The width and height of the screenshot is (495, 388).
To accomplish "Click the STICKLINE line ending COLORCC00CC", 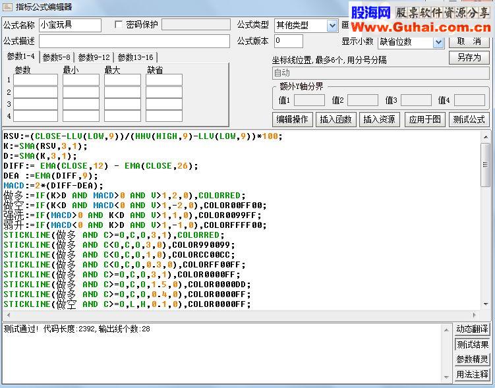I will point(119,254).
